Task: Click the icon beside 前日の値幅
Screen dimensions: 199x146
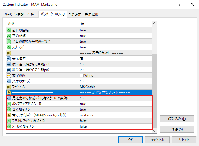Action: 9,30
